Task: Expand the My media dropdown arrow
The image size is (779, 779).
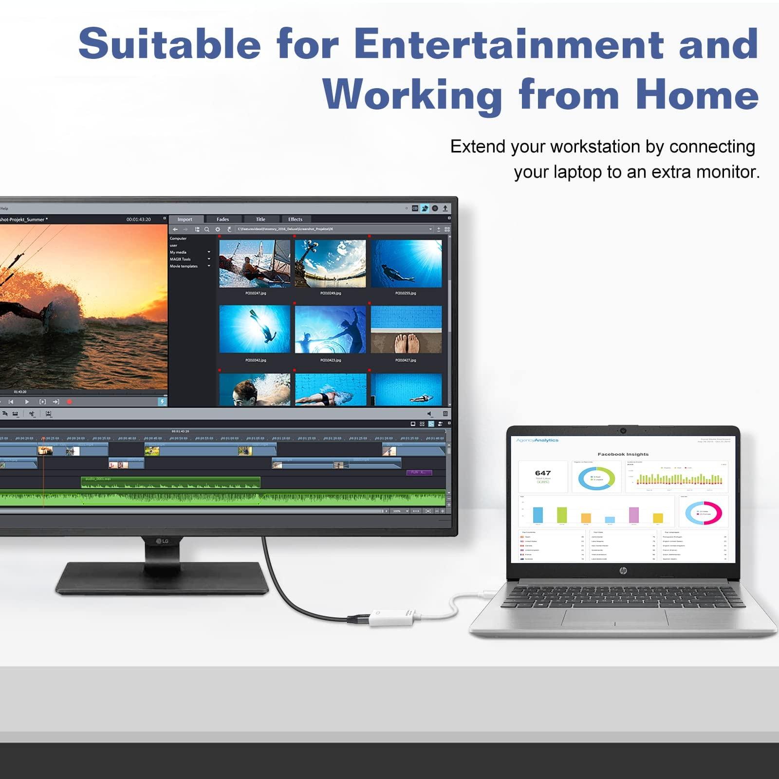Action: click(209, 252)
